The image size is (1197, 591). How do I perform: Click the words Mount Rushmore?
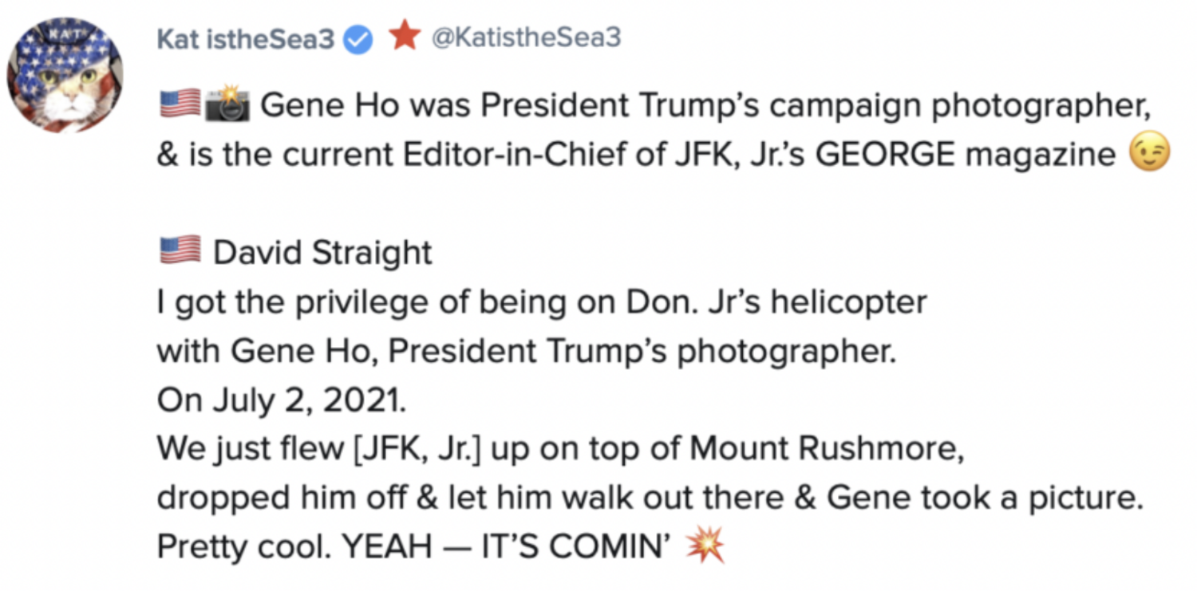[x=827, y=449]
